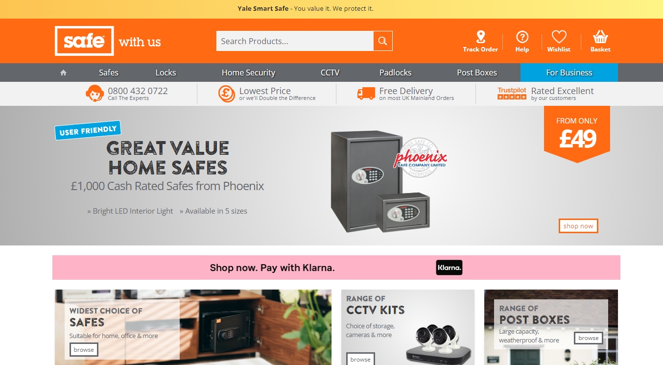Open the Help question mark icon

click(x=522, y=37)
